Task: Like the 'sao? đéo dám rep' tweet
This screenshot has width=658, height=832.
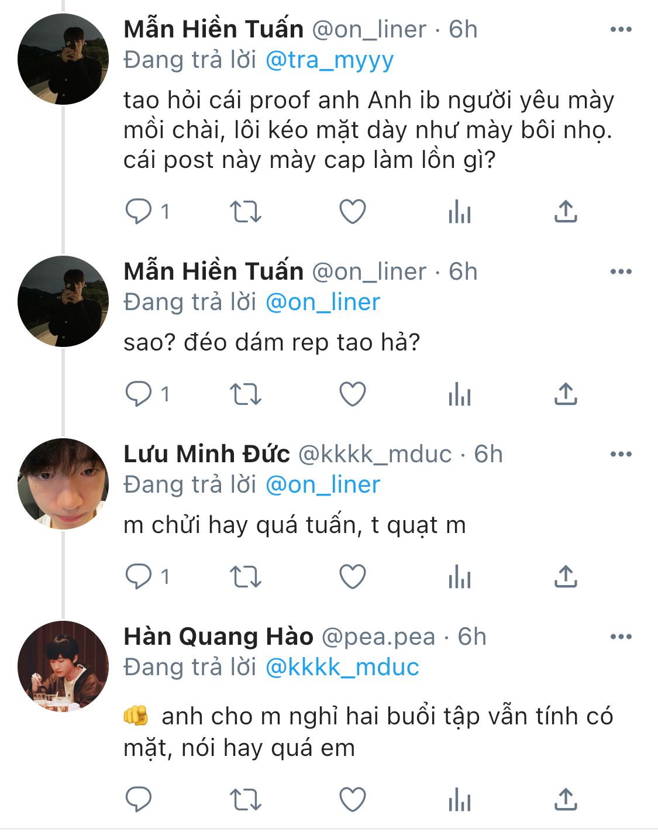Action: tap(353, 394)
